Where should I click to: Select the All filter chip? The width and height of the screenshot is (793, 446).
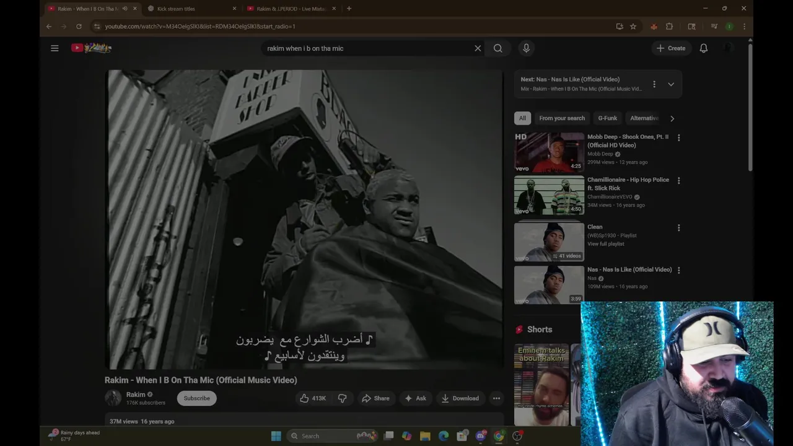pyautogui.click(x=522, y=118)
